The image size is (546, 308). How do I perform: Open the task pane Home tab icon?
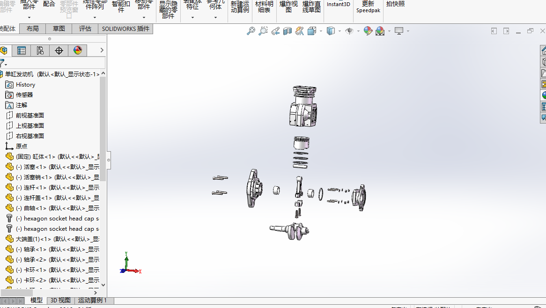tap(544, 51)
